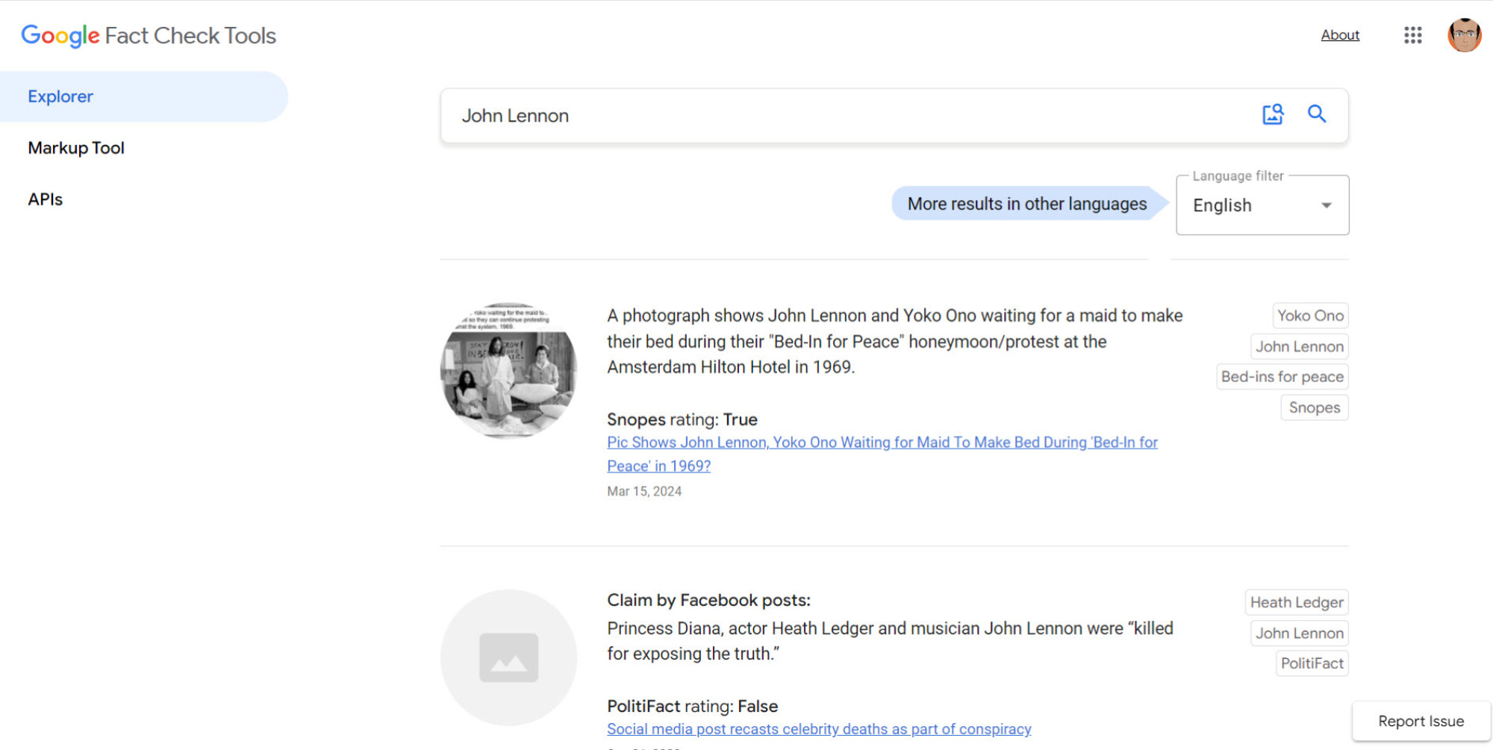Select the PolitiFact tag
The width and height of the screenshot is (1493, 750).
1312,663
